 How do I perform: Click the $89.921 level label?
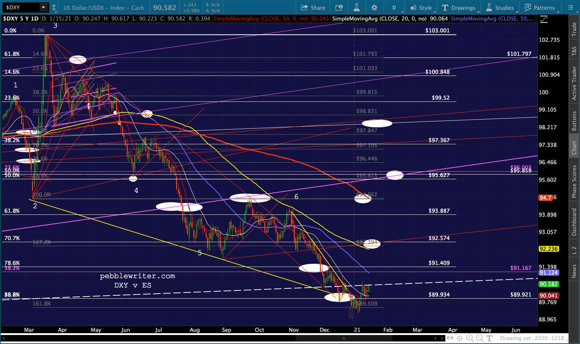tap(521, 295)
